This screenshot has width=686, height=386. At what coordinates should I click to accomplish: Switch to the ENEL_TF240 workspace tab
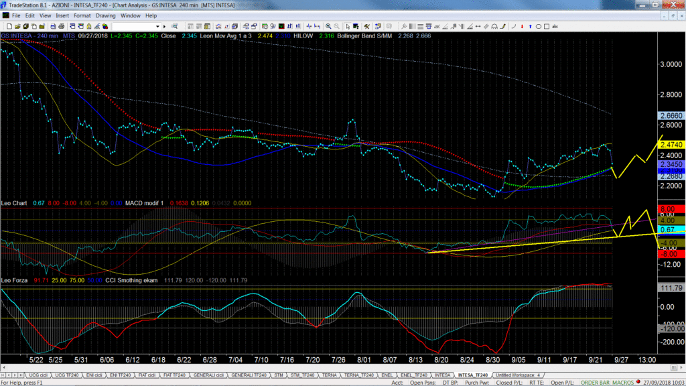(x=413, y=375)
